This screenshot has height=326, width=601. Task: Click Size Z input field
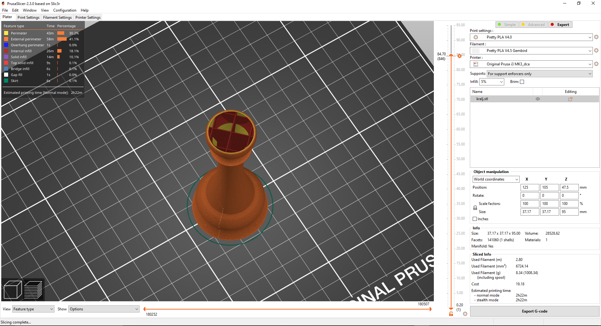[569, 212]
